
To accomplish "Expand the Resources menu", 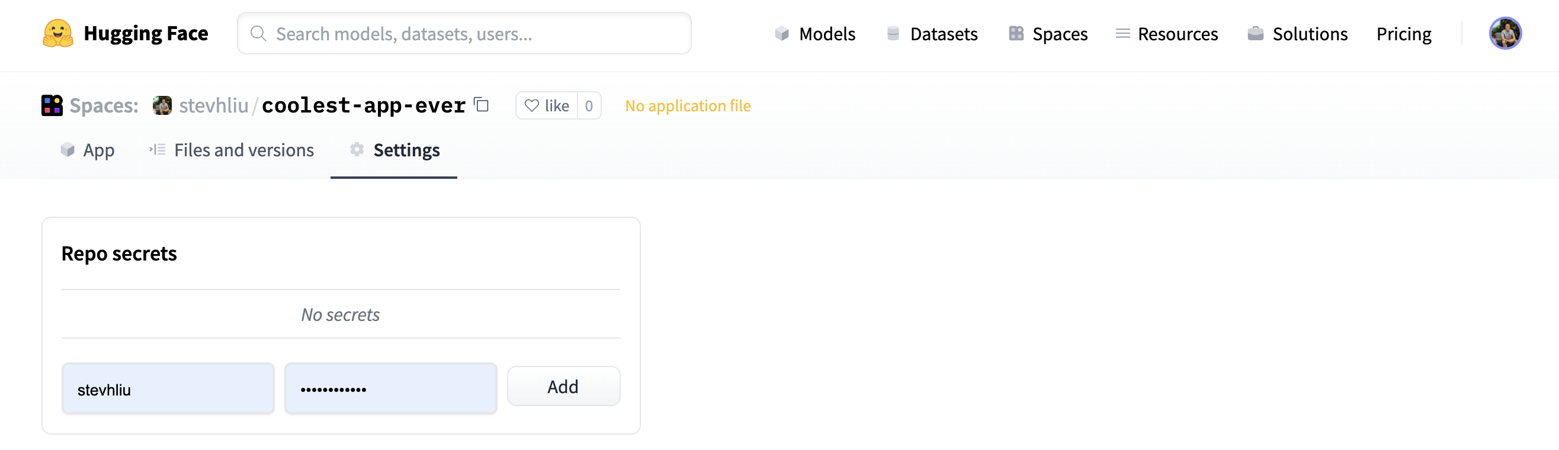I will pyautogui.click(x=1178, y=34).
